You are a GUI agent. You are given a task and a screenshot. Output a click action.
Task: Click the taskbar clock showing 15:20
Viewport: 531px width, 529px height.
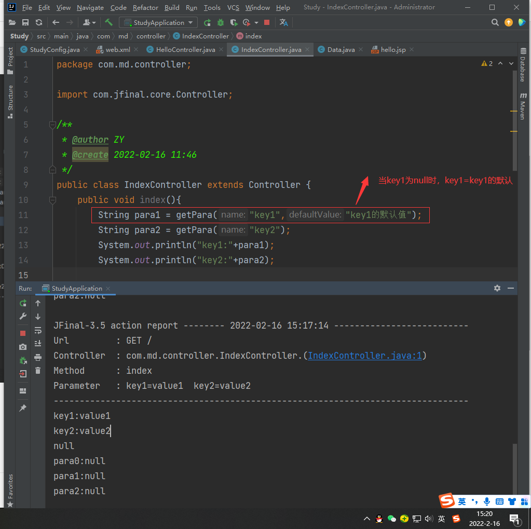(484, 513)
